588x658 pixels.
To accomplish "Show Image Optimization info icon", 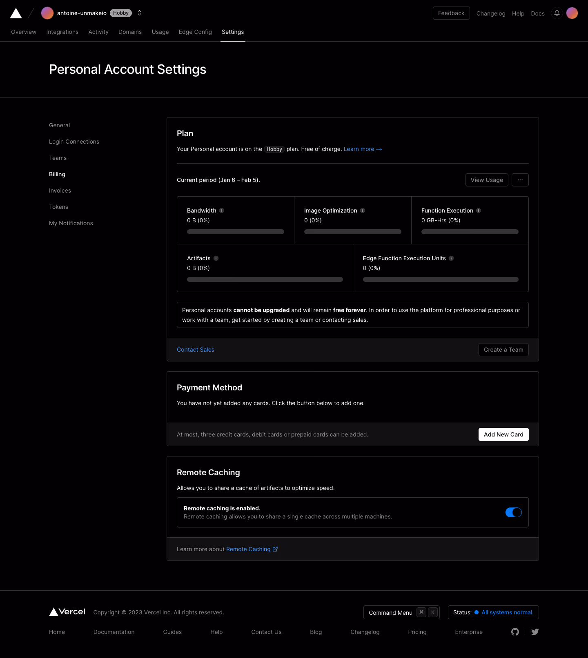I will (x=363, y=210).
